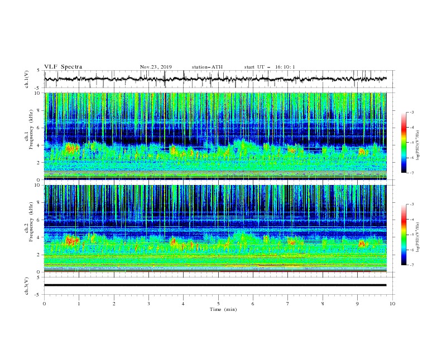The image size is (442, 341).
Task: Click the 'VLF Spectra' title text
Action: click(x=63, y=67)
